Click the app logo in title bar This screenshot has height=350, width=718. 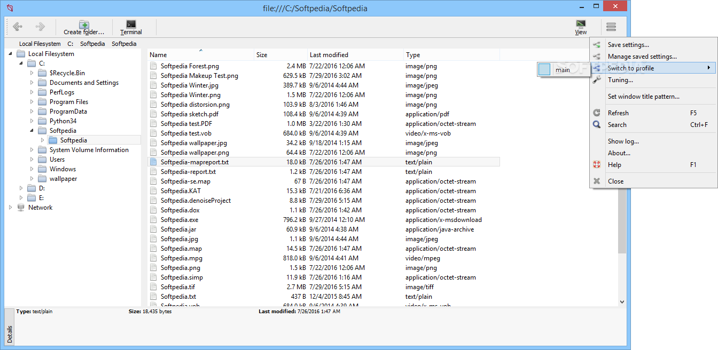10,8
